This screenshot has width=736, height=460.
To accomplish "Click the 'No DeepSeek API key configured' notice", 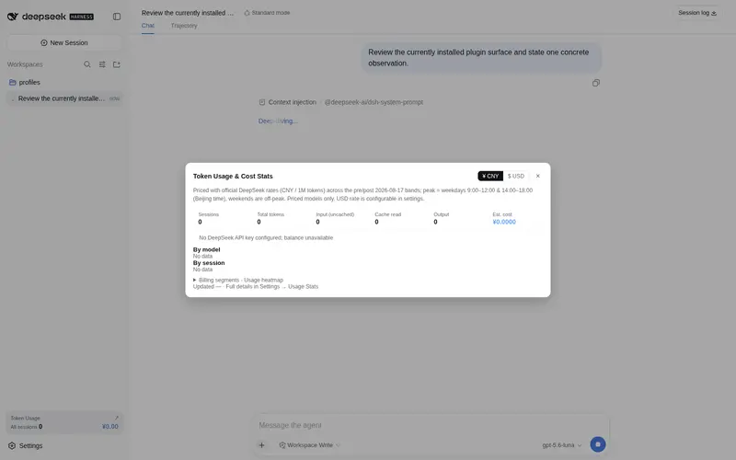I will click(266, 237).
